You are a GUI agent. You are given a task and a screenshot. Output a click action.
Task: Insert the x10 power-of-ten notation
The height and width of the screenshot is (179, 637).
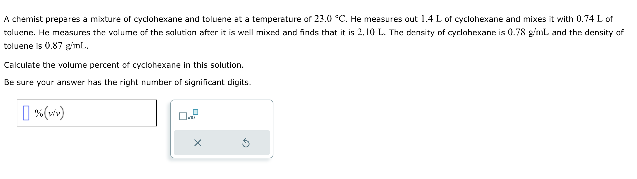coord(188,115)
